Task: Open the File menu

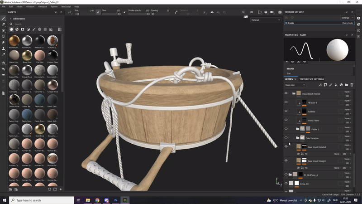Action: tap(4, 6)
